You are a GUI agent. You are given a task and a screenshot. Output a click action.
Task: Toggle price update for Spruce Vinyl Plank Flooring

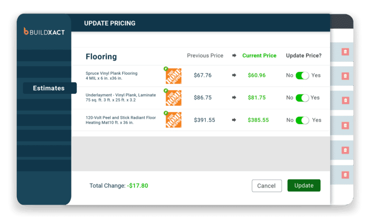[302, 76]
